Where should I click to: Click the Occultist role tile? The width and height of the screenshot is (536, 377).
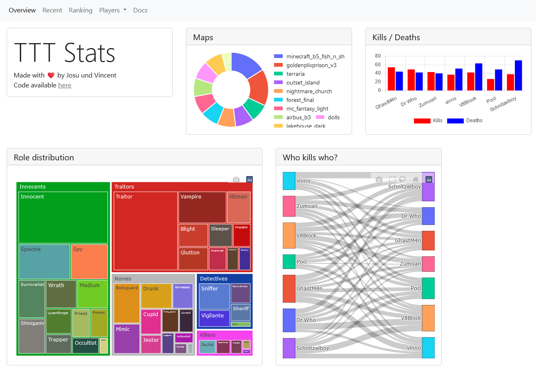point(86,346)
